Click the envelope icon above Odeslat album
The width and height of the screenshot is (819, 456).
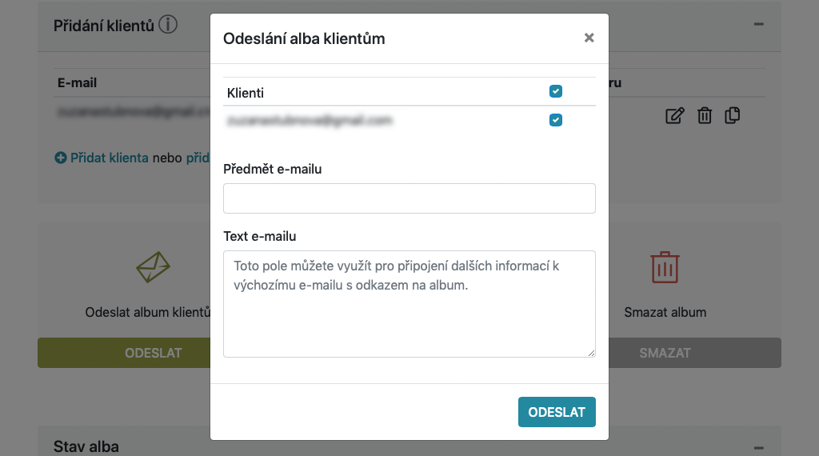pyautogui.click(x=153, y=267)
